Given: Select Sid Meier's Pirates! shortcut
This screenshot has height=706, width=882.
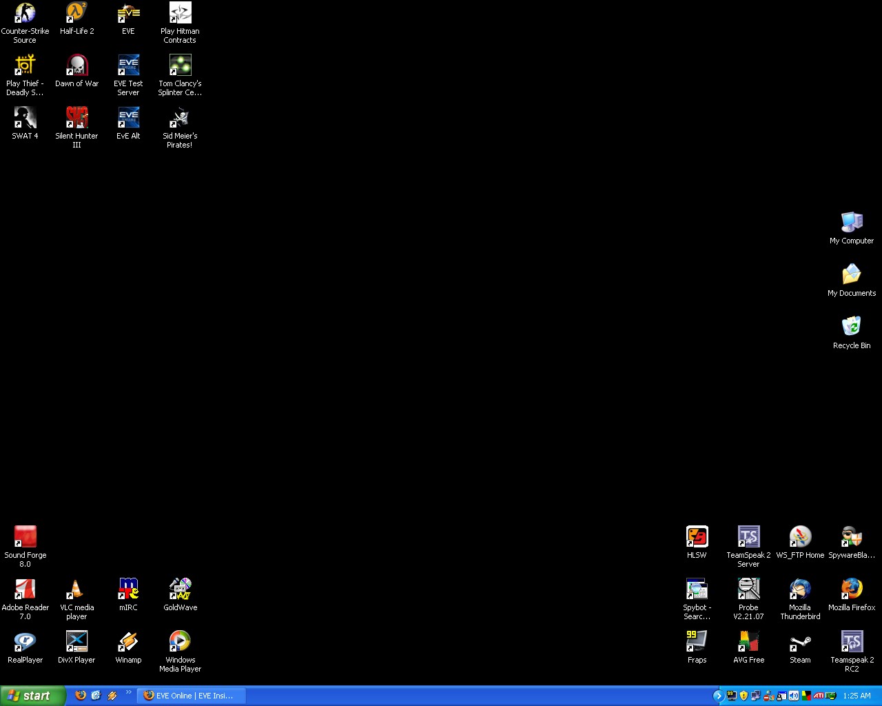Looking at the screenshot, I should [x=180, y=128].
